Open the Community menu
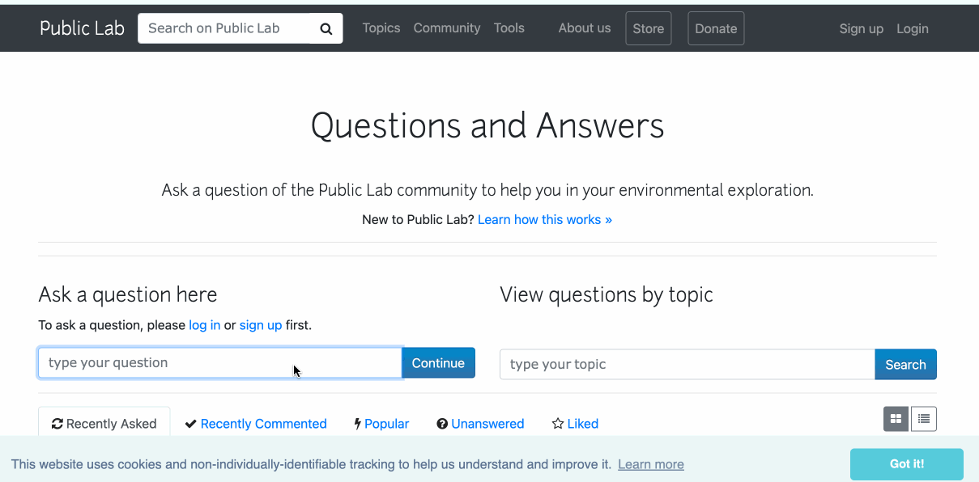 [446, 27]
